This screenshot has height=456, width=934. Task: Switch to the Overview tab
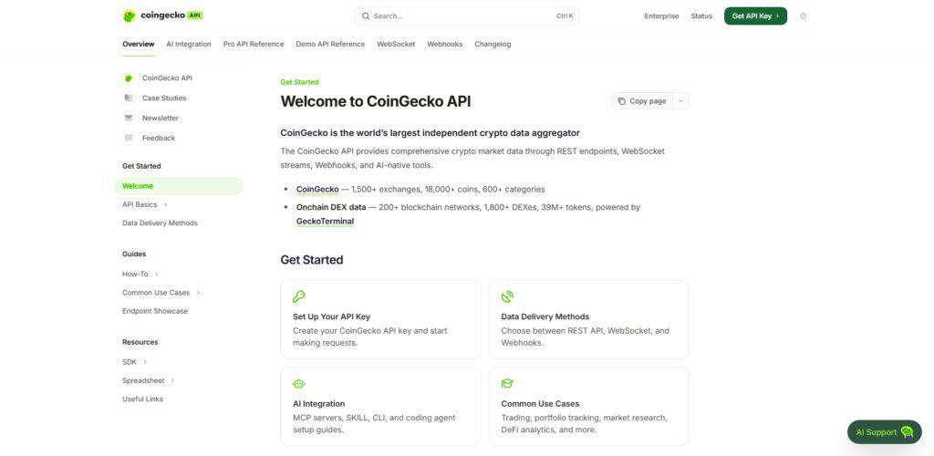click(x=139, y=44)
